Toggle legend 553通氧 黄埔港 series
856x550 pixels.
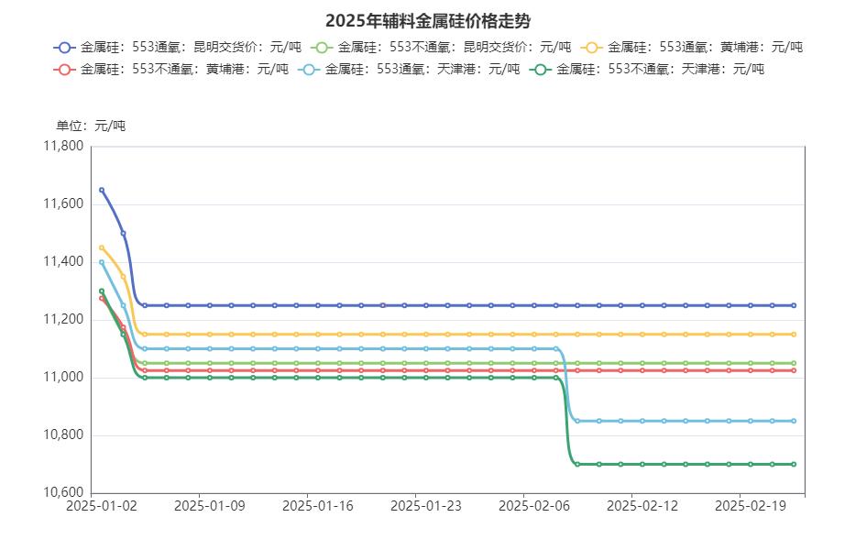(691, 48)
